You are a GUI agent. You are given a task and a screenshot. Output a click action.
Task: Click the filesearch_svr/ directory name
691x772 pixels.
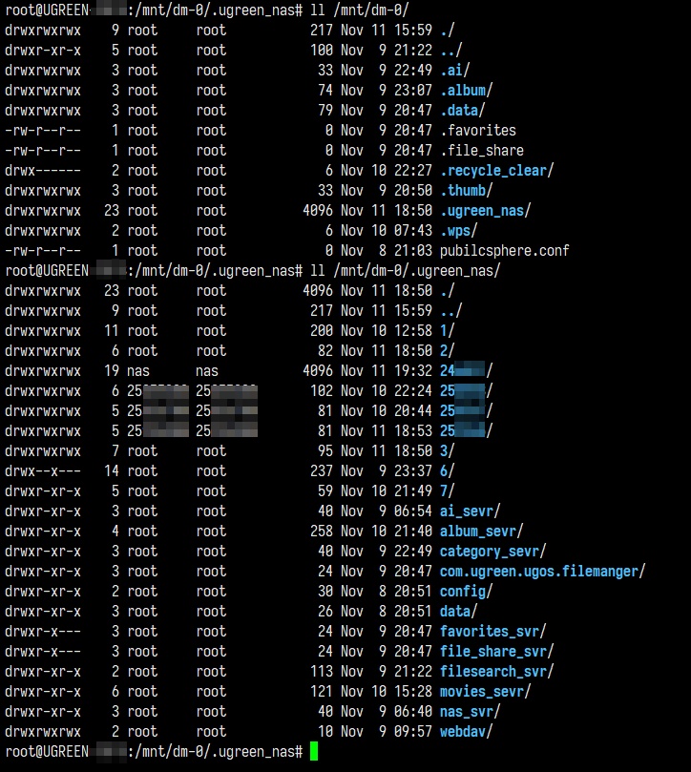click(496, 672)
